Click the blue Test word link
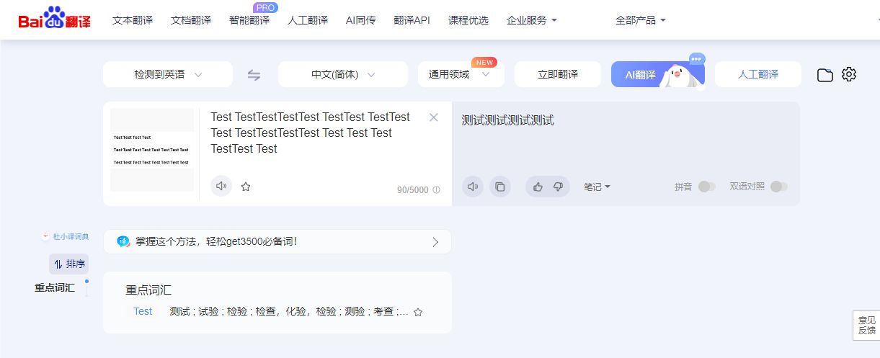This screenshot has height=358, width=880. coord(143,311)
